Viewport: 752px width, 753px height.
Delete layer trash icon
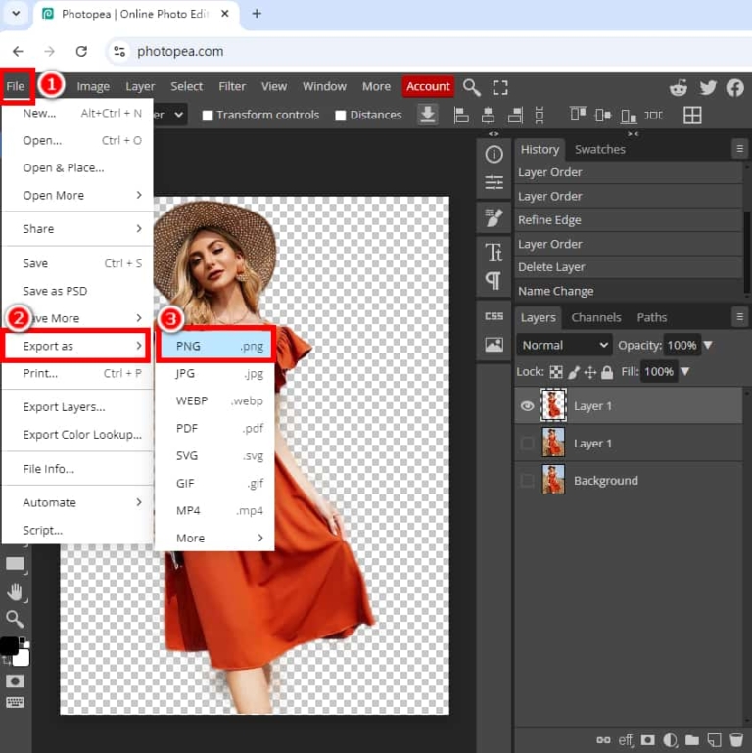click(x=735, y=740)
